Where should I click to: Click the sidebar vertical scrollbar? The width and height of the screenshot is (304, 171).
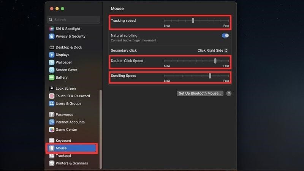tap(100, 129)
